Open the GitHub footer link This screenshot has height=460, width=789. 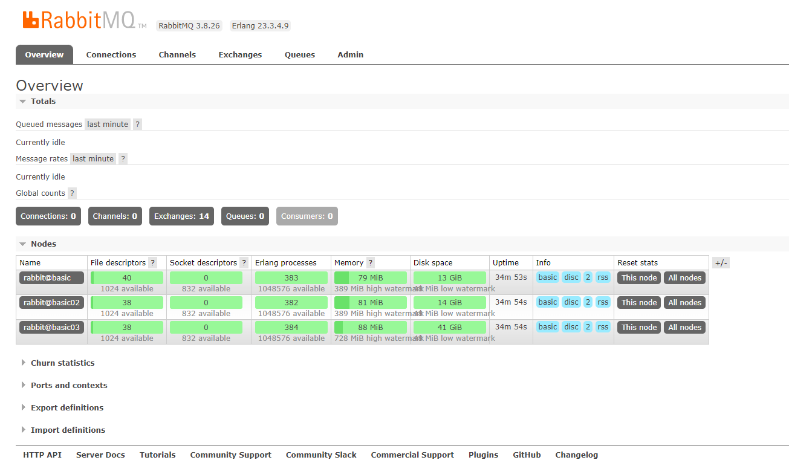[x=527, y=455]
